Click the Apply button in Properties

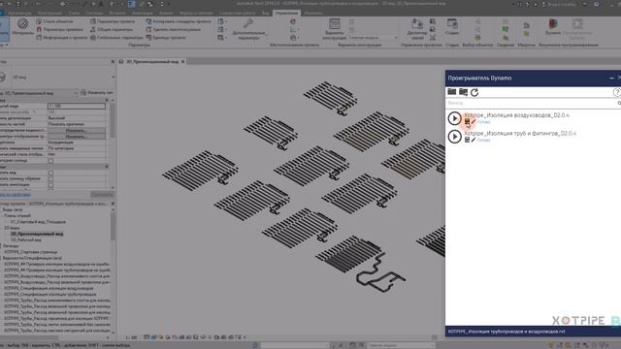coord(101,194)
